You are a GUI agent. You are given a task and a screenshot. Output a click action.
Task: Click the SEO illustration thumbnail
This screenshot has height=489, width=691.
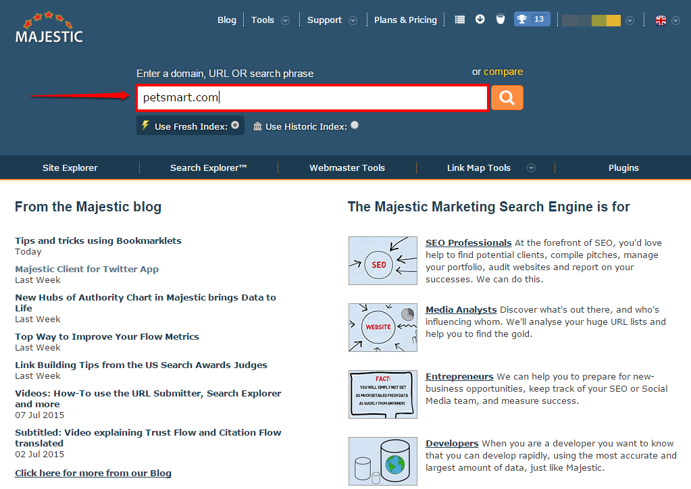(382, 261)
